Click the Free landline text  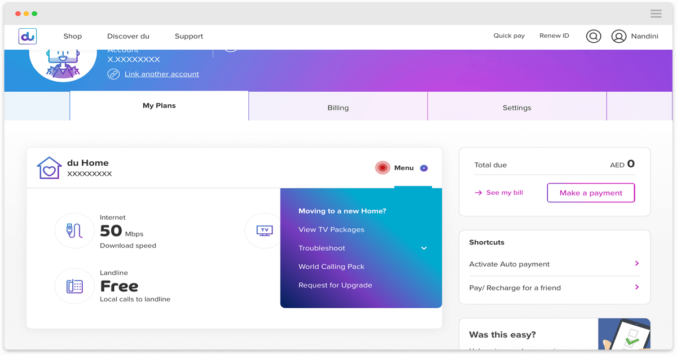click(119, 286)
